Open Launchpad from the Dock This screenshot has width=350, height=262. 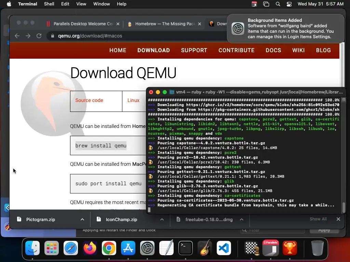click(52, 248)
